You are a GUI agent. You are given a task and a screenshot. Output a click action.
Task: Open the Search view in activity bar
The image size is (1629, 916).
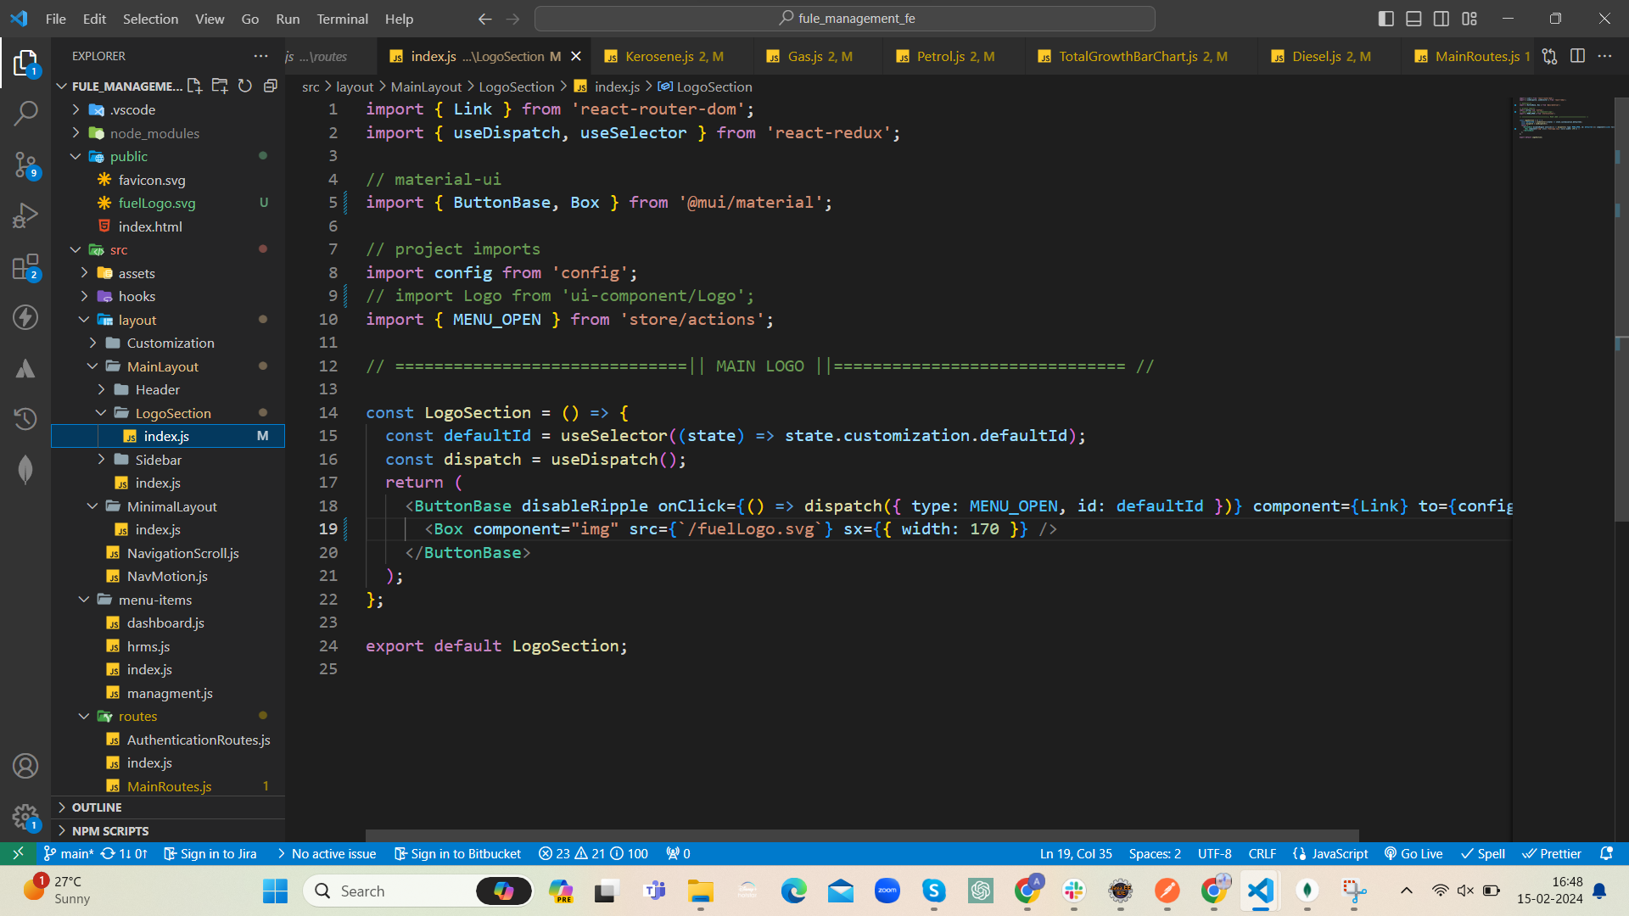coord(25,113)
